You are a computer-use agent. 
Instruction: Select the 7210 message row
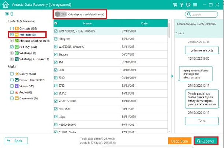point(110,78)
